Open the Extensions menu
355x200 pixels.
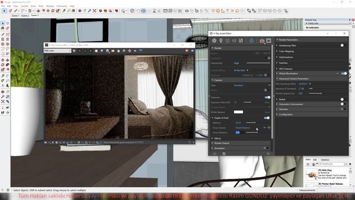(x=62, y=6)
